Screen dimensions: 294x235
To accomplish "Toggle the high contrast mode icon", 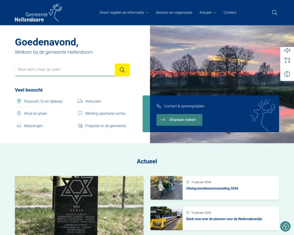I will [287, 74].
